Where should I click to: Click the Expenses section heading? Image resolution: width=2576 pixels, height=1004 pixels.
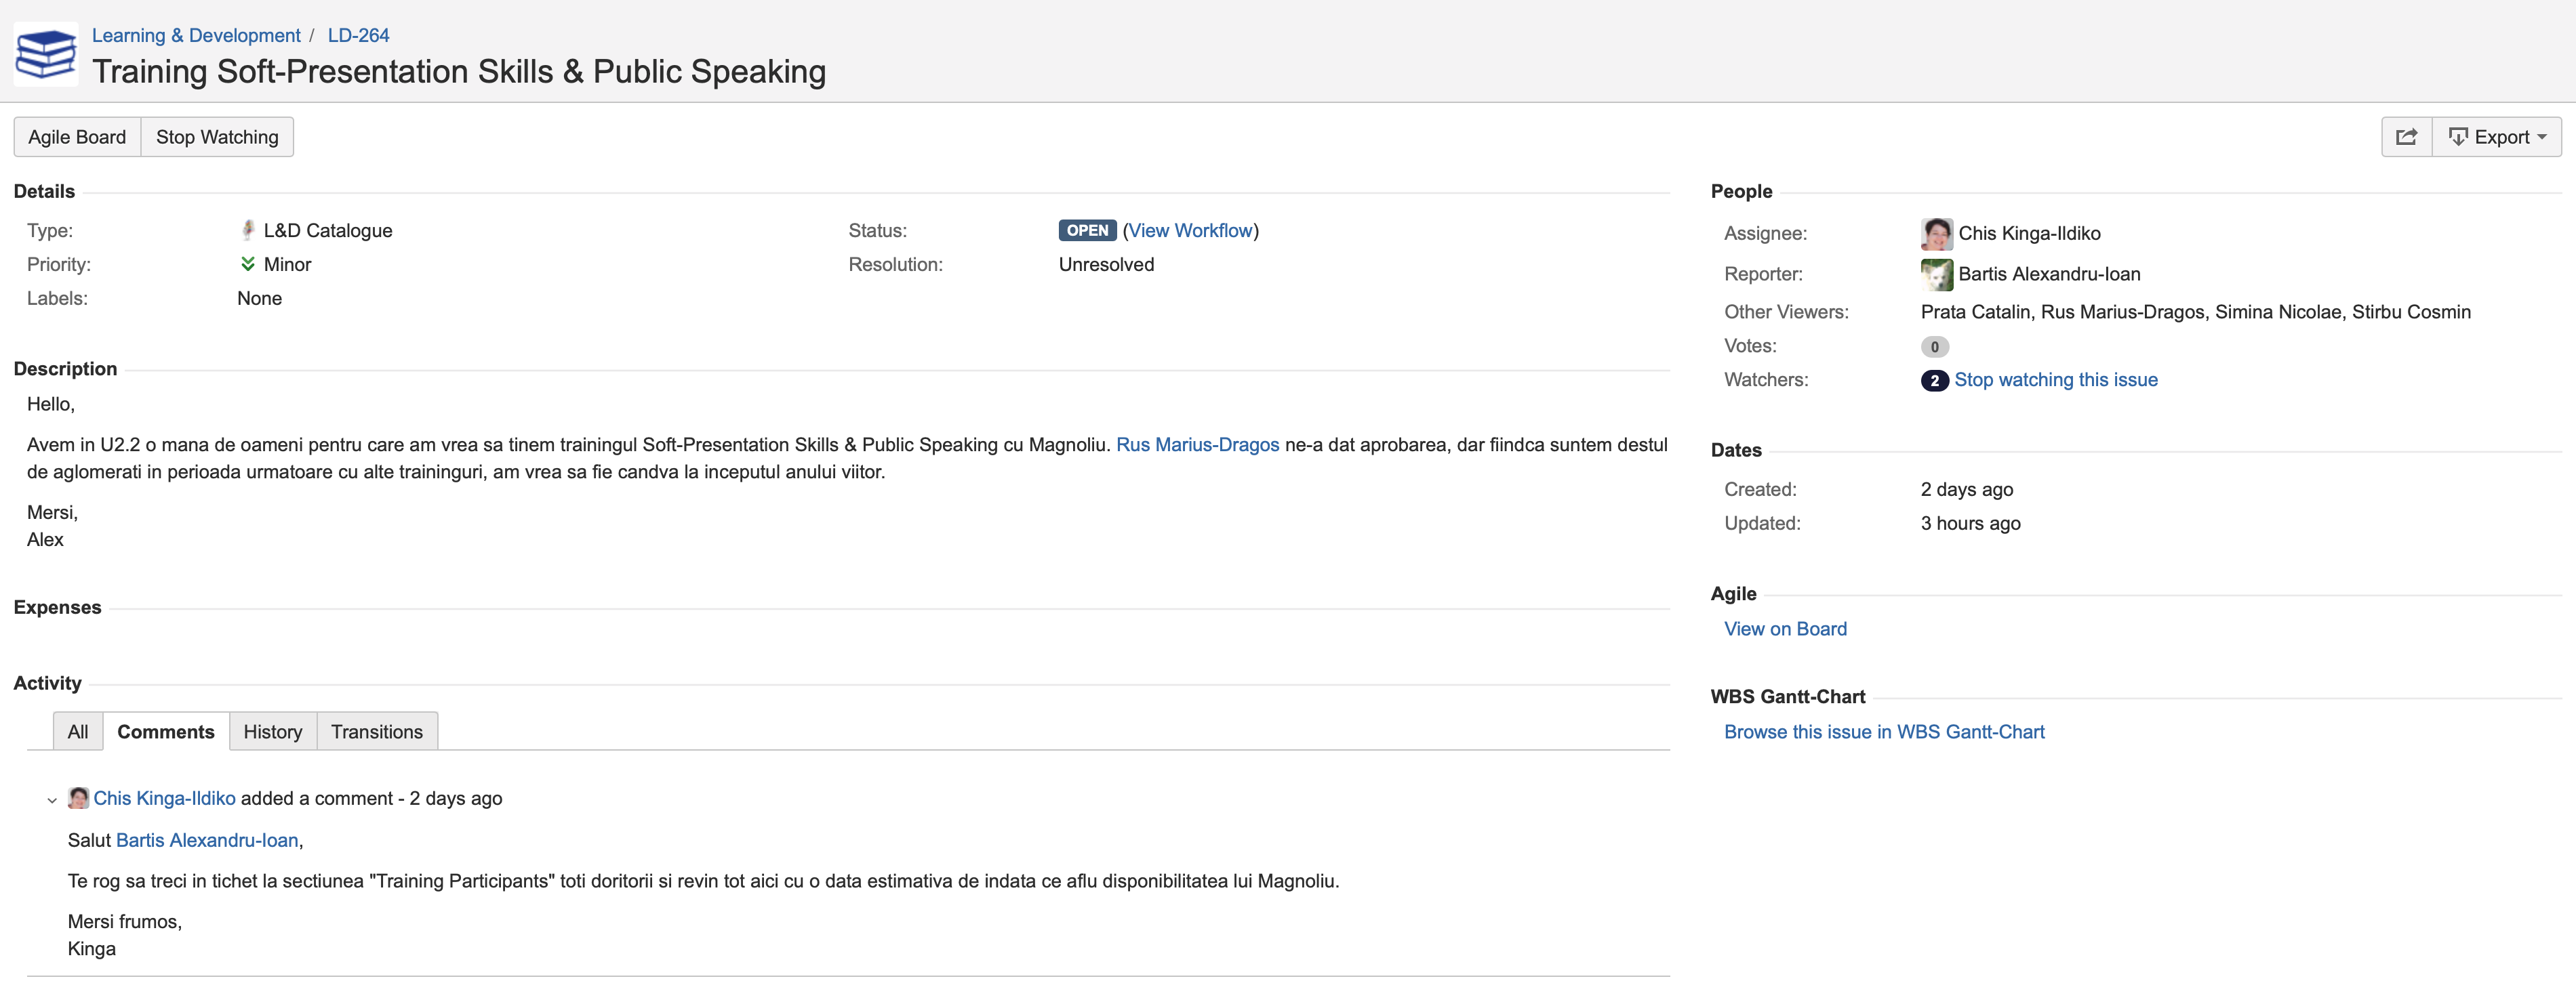57,608
